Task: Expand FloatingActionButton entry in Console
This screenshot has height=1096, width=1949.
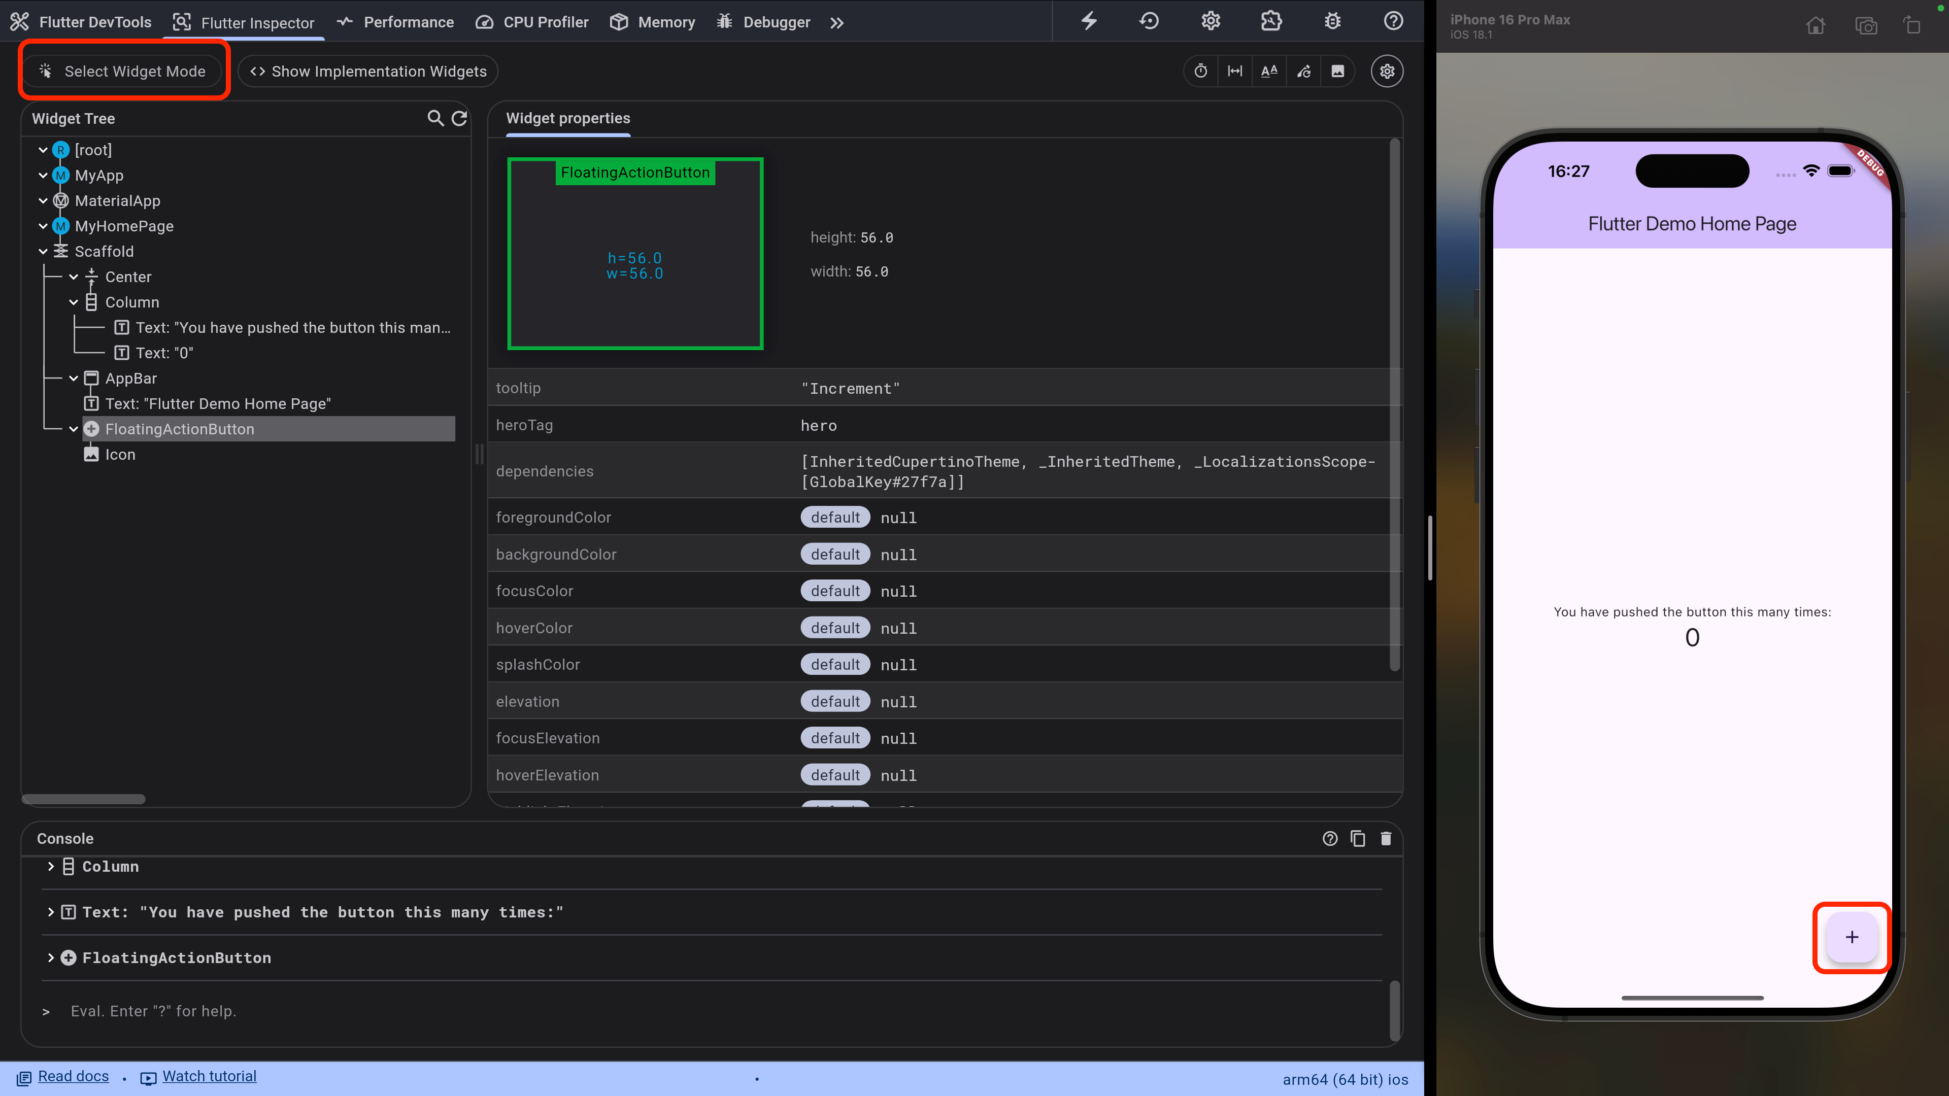Action: 51,957
